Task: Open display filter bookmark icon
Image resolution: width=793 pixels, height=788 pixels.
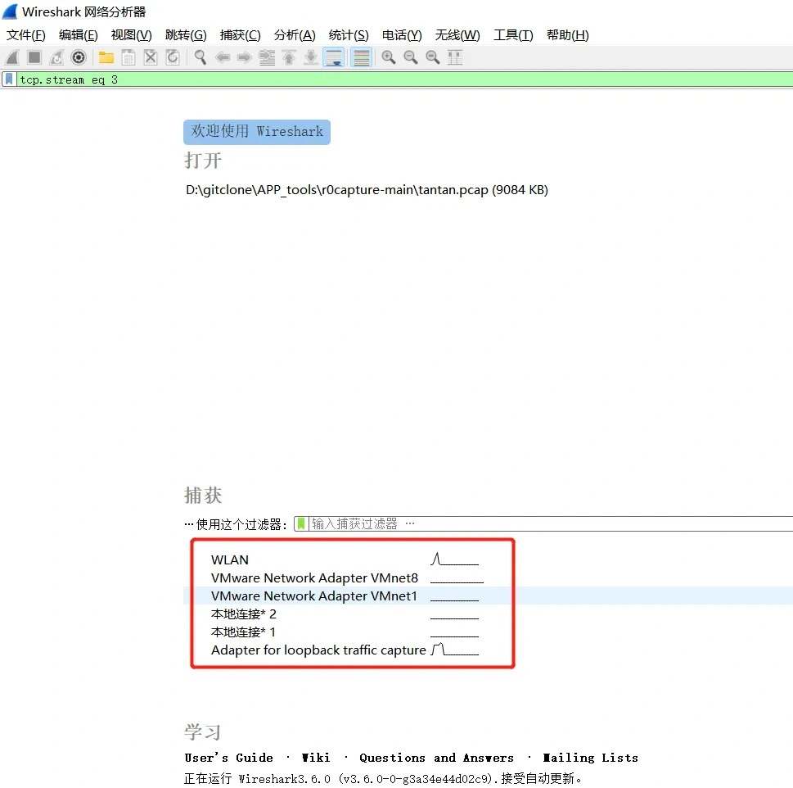Action: [x=9, y=79]
